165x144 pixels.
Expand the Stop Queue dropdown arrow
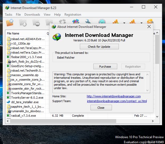141,23
